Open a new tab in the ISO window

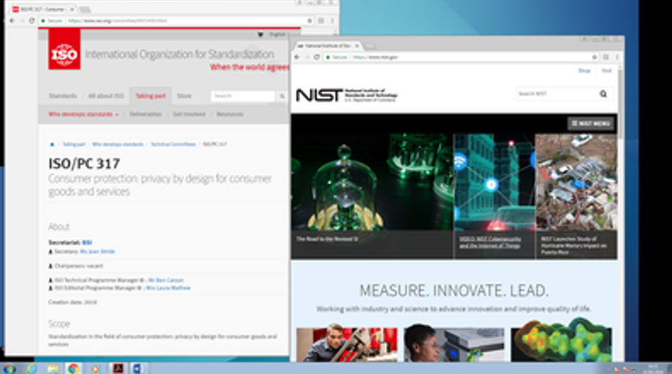[x=85, y=9]
